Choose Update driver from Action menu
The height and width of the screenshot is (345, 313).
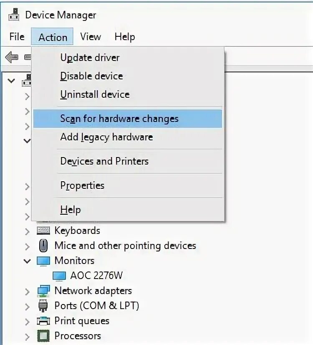(90, 58)
